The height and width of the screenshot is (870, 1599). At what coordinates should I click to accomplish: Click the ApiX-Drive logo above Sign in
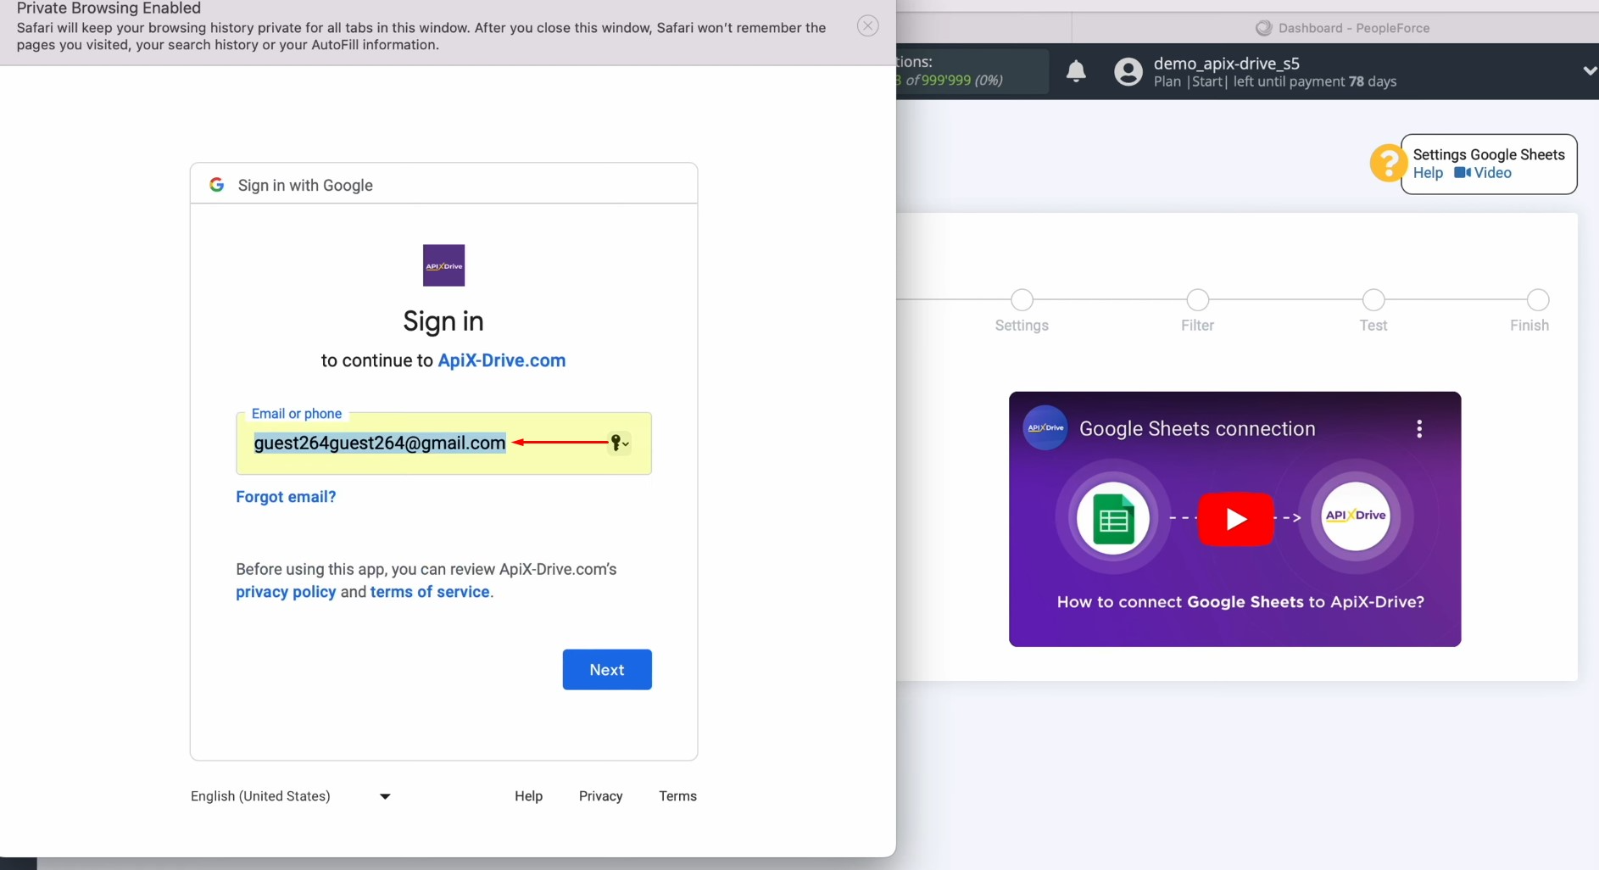pyautogui.click(x=444, y=265)
